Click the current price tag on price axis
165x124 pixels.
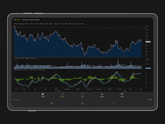pyautogui.click(x=148, y=42)
